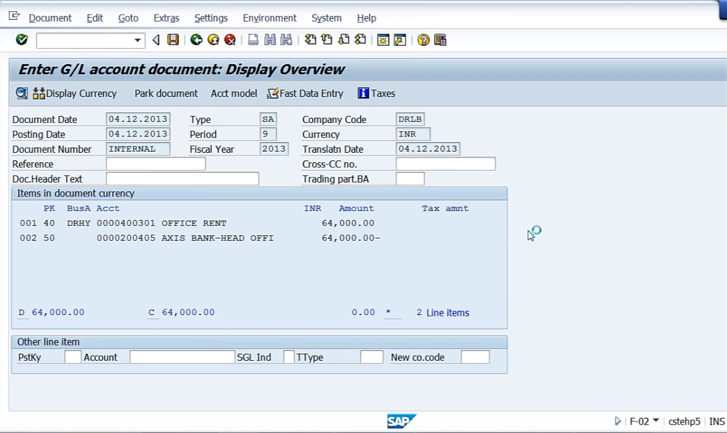
Task: Open the Extras menu
Action: pos(166,18)
